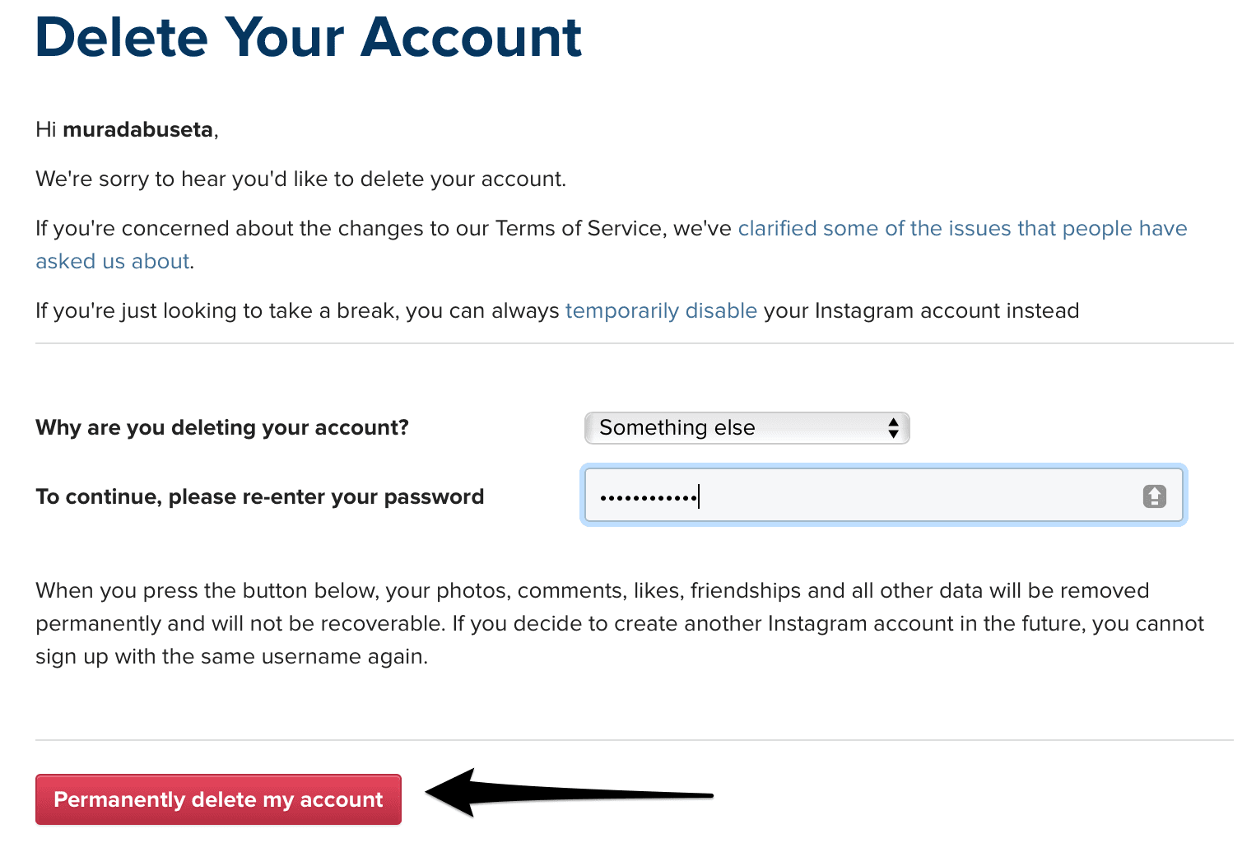Click the "Why are you deleting your account?" label
This screenshot has width=1256, height=843.
(222, 428)
